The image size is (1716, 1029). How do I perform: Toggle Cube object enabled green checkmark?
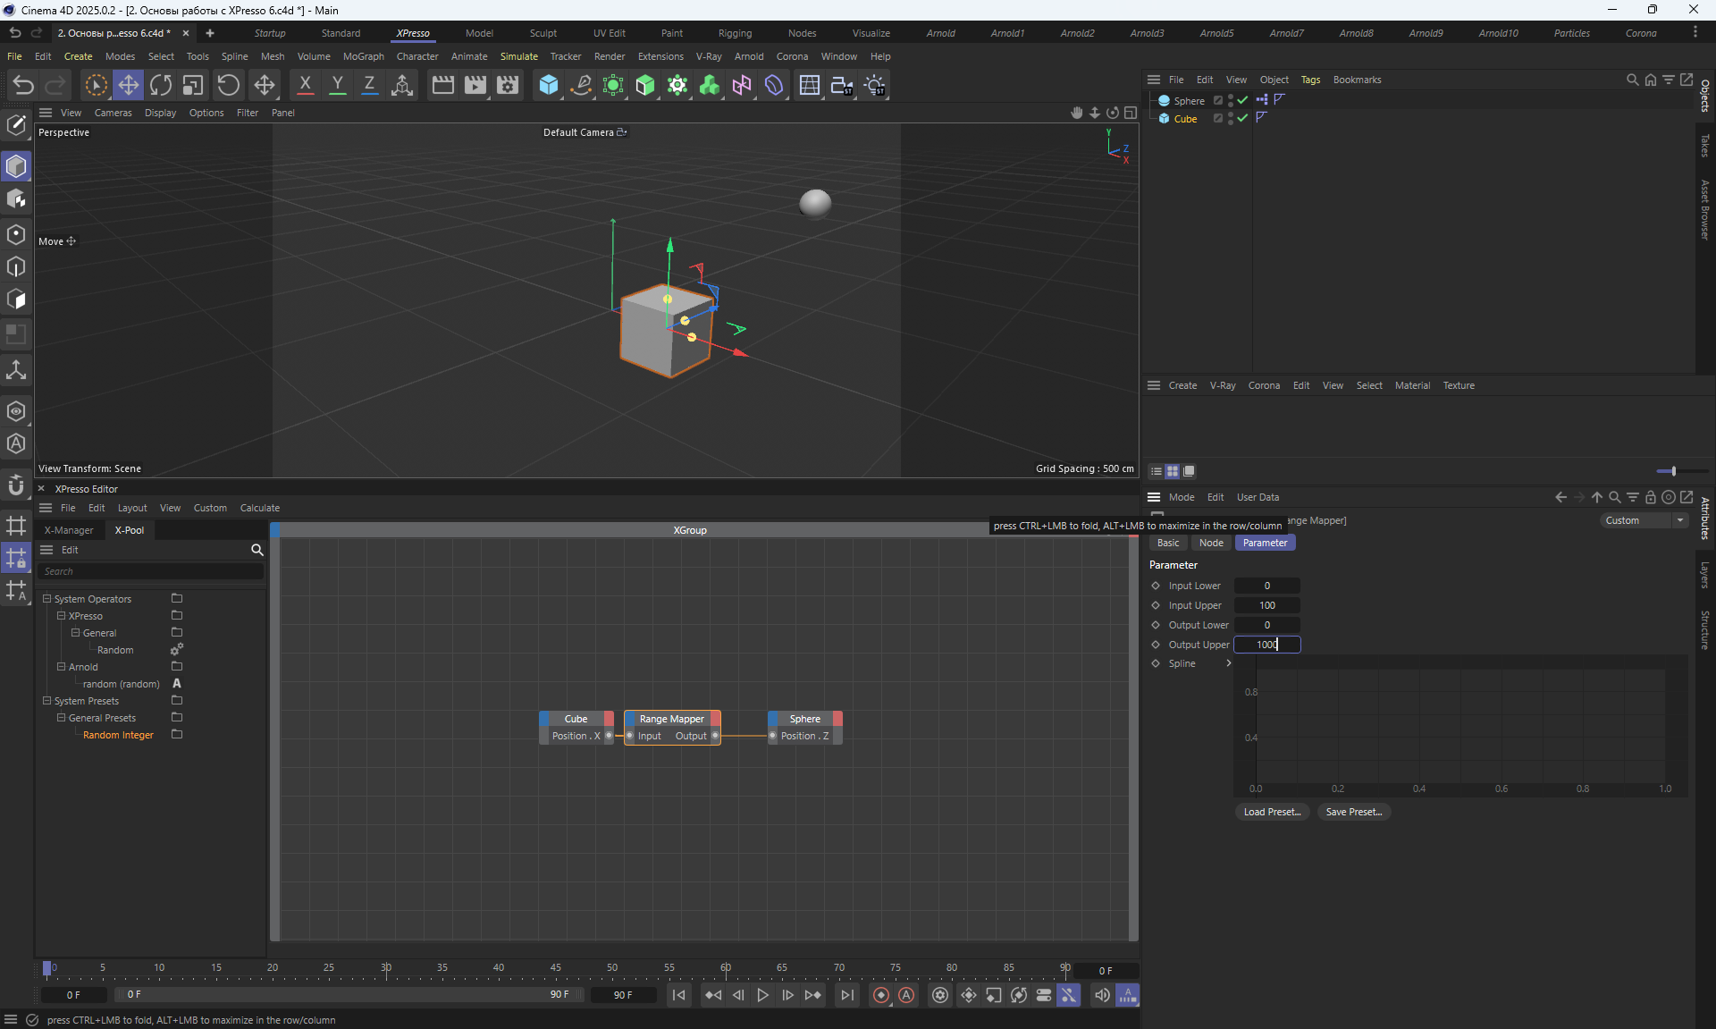(x=1242, y=118)
